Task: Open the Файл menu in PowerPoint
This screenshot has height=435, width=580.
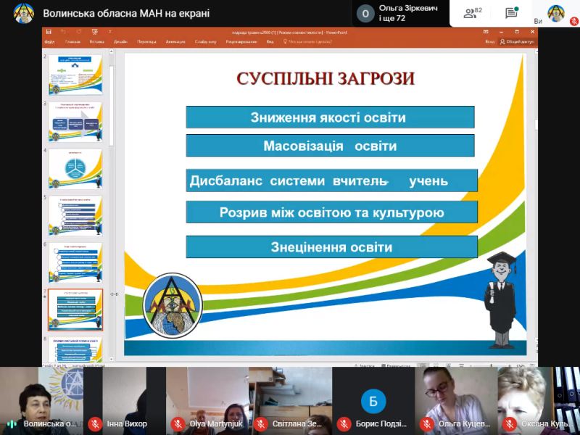Action: tap(49, 42)
